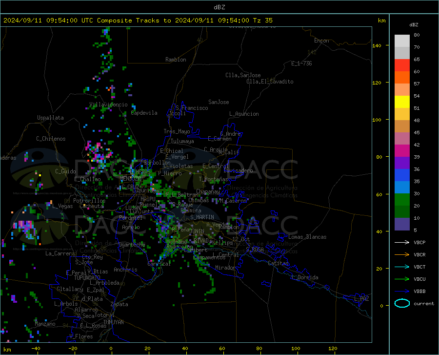Click the Villavicencio place label
The height and width of the screenshot is (355, 439).
coord(108,104)
